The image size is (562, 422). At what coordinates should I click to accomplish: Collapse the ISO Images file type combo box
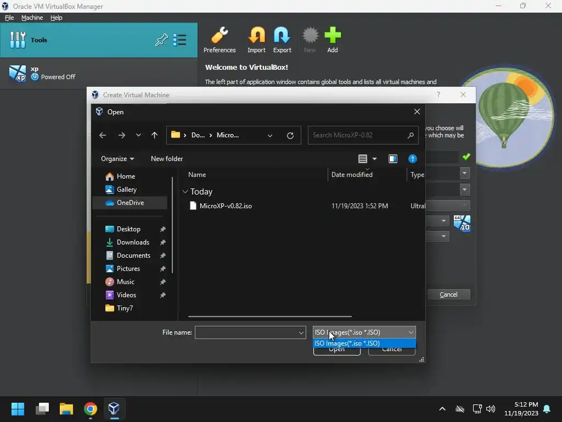[364, 332]
